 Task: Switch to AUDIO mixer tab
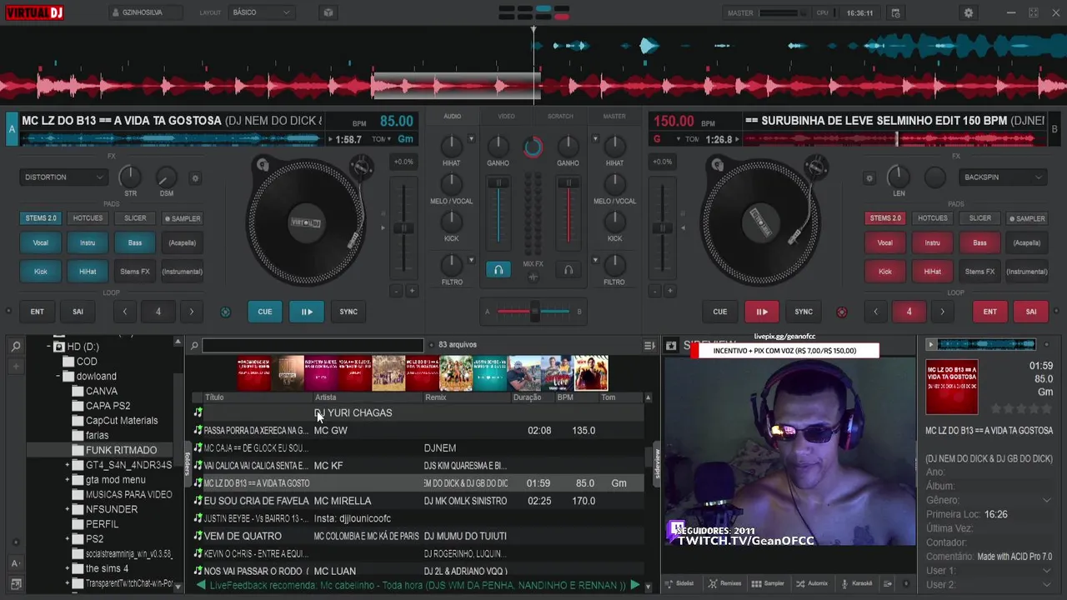point(452,117)
